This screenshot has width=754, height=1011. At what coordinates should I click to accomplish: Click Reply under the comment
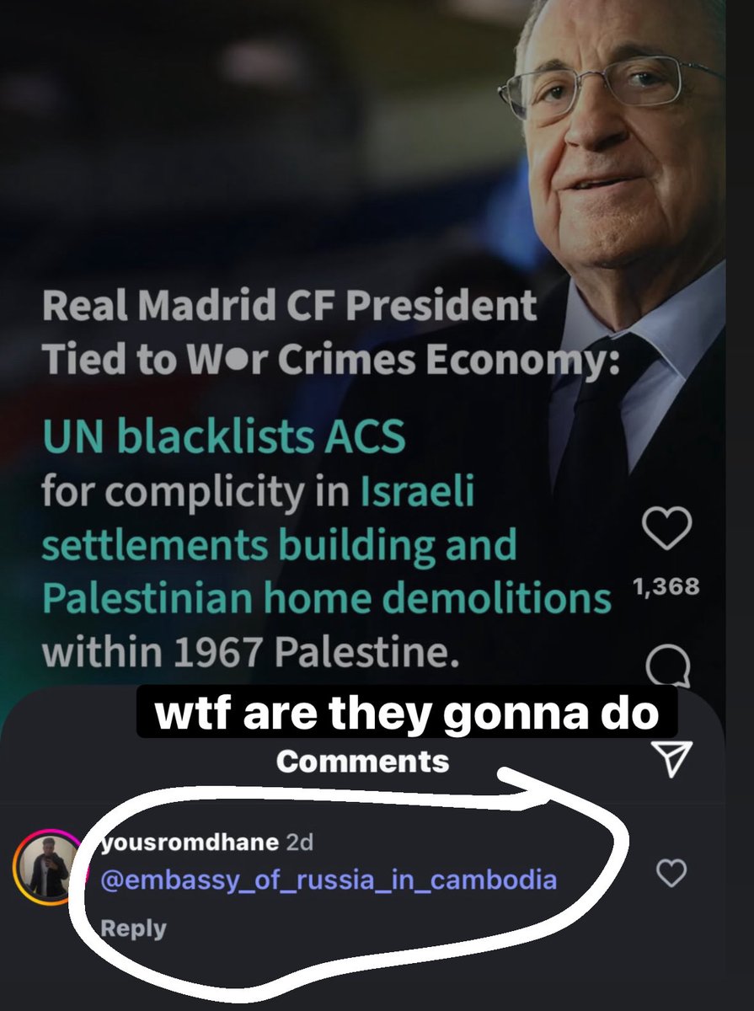[132, 928]
